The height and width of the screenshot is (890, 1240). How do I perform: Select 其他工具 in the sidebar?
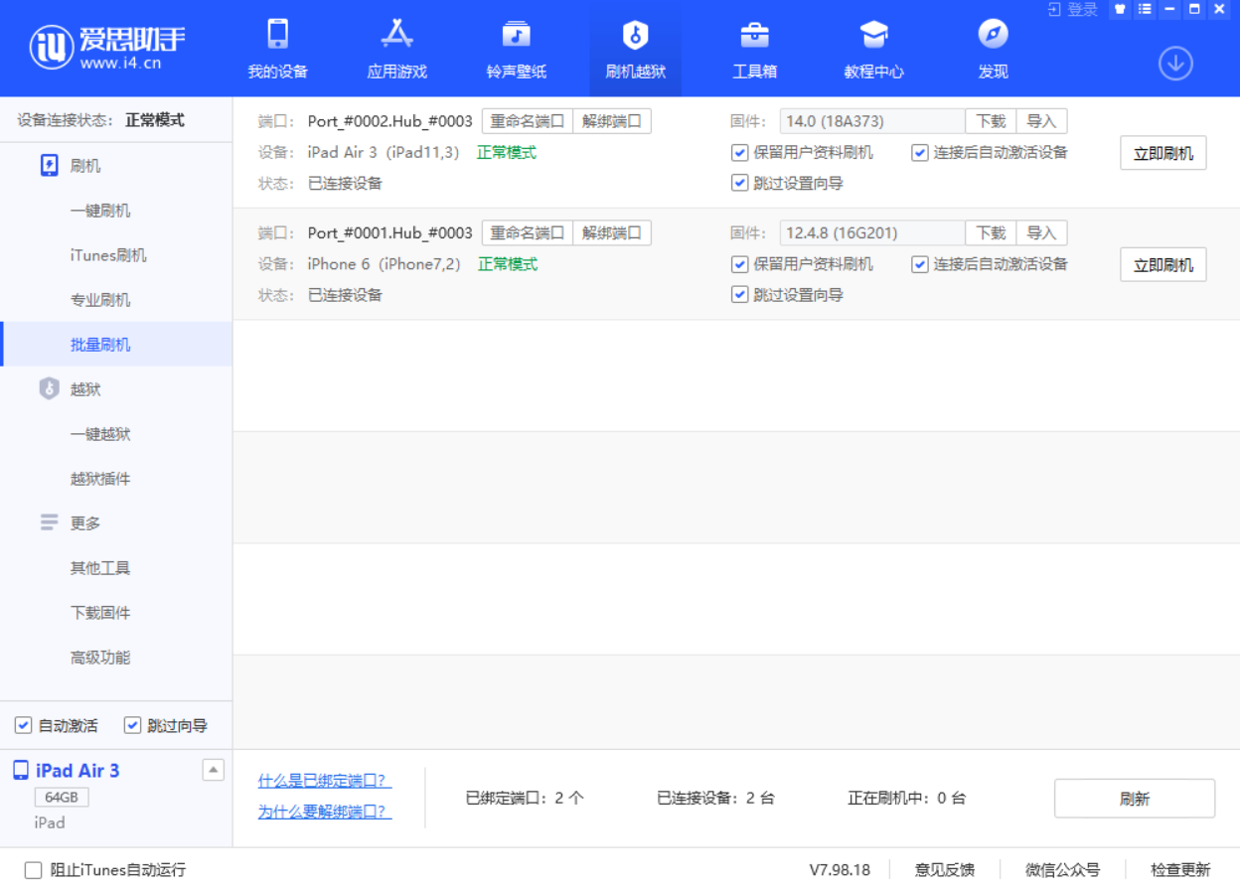coord(116,568)
